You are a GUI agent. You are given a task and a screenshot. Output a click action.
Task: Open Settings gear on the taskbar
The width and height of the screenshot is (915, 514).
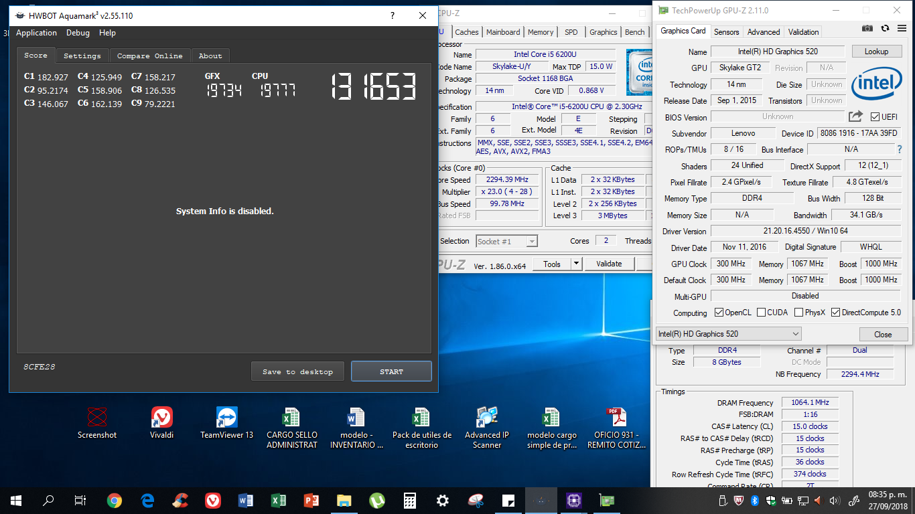(442, 501)
